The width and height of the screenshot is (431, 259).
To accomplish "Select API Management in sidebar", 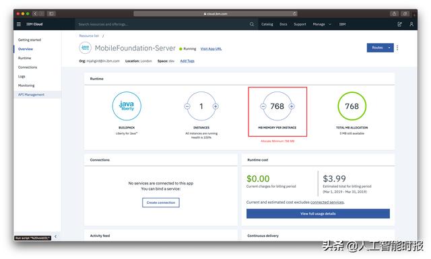I will (31, 94).
